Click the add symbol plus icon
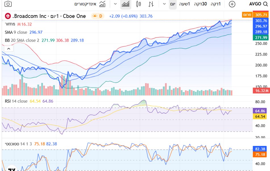This screenshot has width=270, height=171. pyautogui.click(x=232, y=4)
